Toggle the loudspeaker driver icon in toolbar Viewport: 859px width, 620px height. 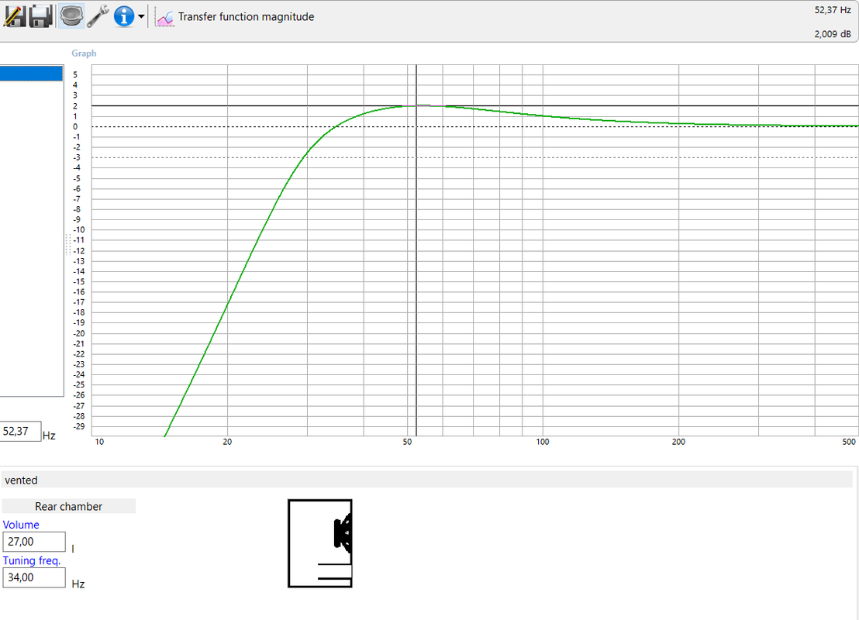tap(71, 15)
